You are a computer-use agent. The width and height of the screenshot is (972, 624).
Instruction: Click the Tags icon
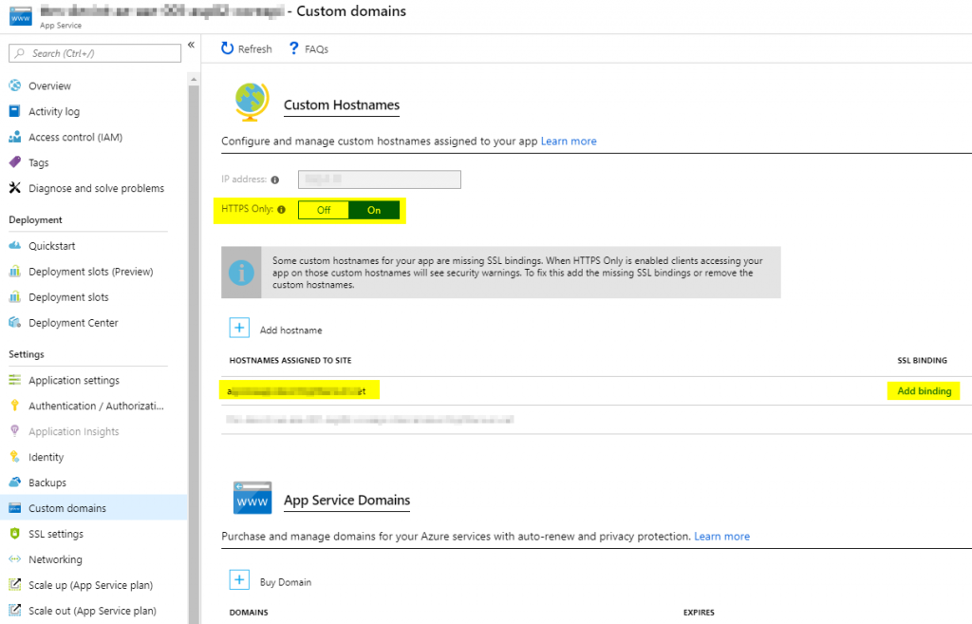pos(13,162)
